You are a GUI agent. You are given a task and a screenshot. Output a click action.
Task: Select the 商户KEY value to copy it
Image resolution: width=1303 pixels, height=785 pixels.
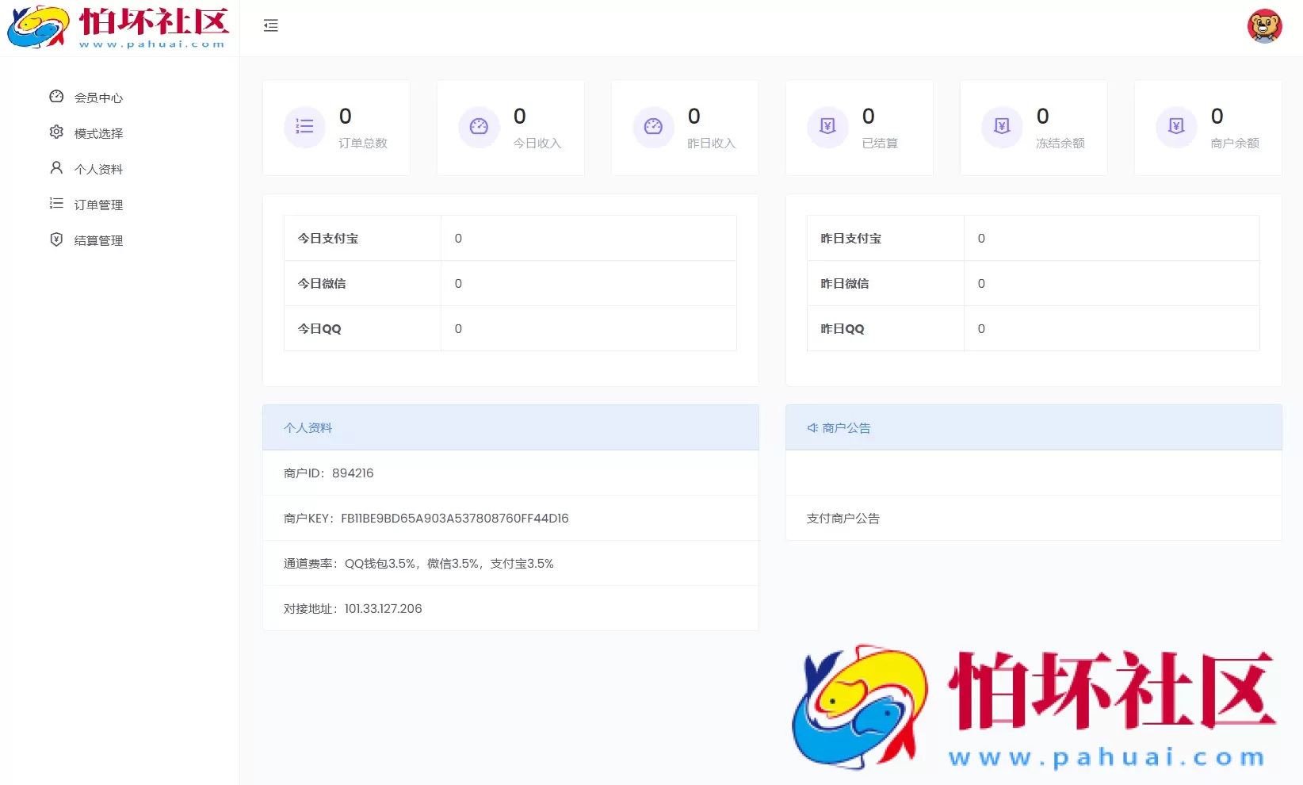click(454, 518)
